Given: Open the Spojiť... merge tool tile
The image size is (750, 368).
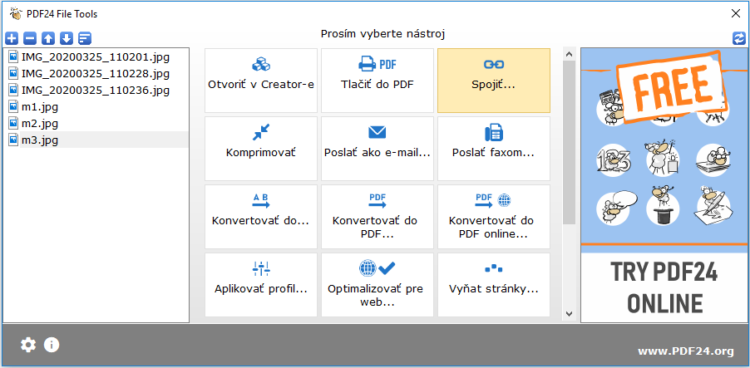Looking at the screenshot, I should (494, 81).
